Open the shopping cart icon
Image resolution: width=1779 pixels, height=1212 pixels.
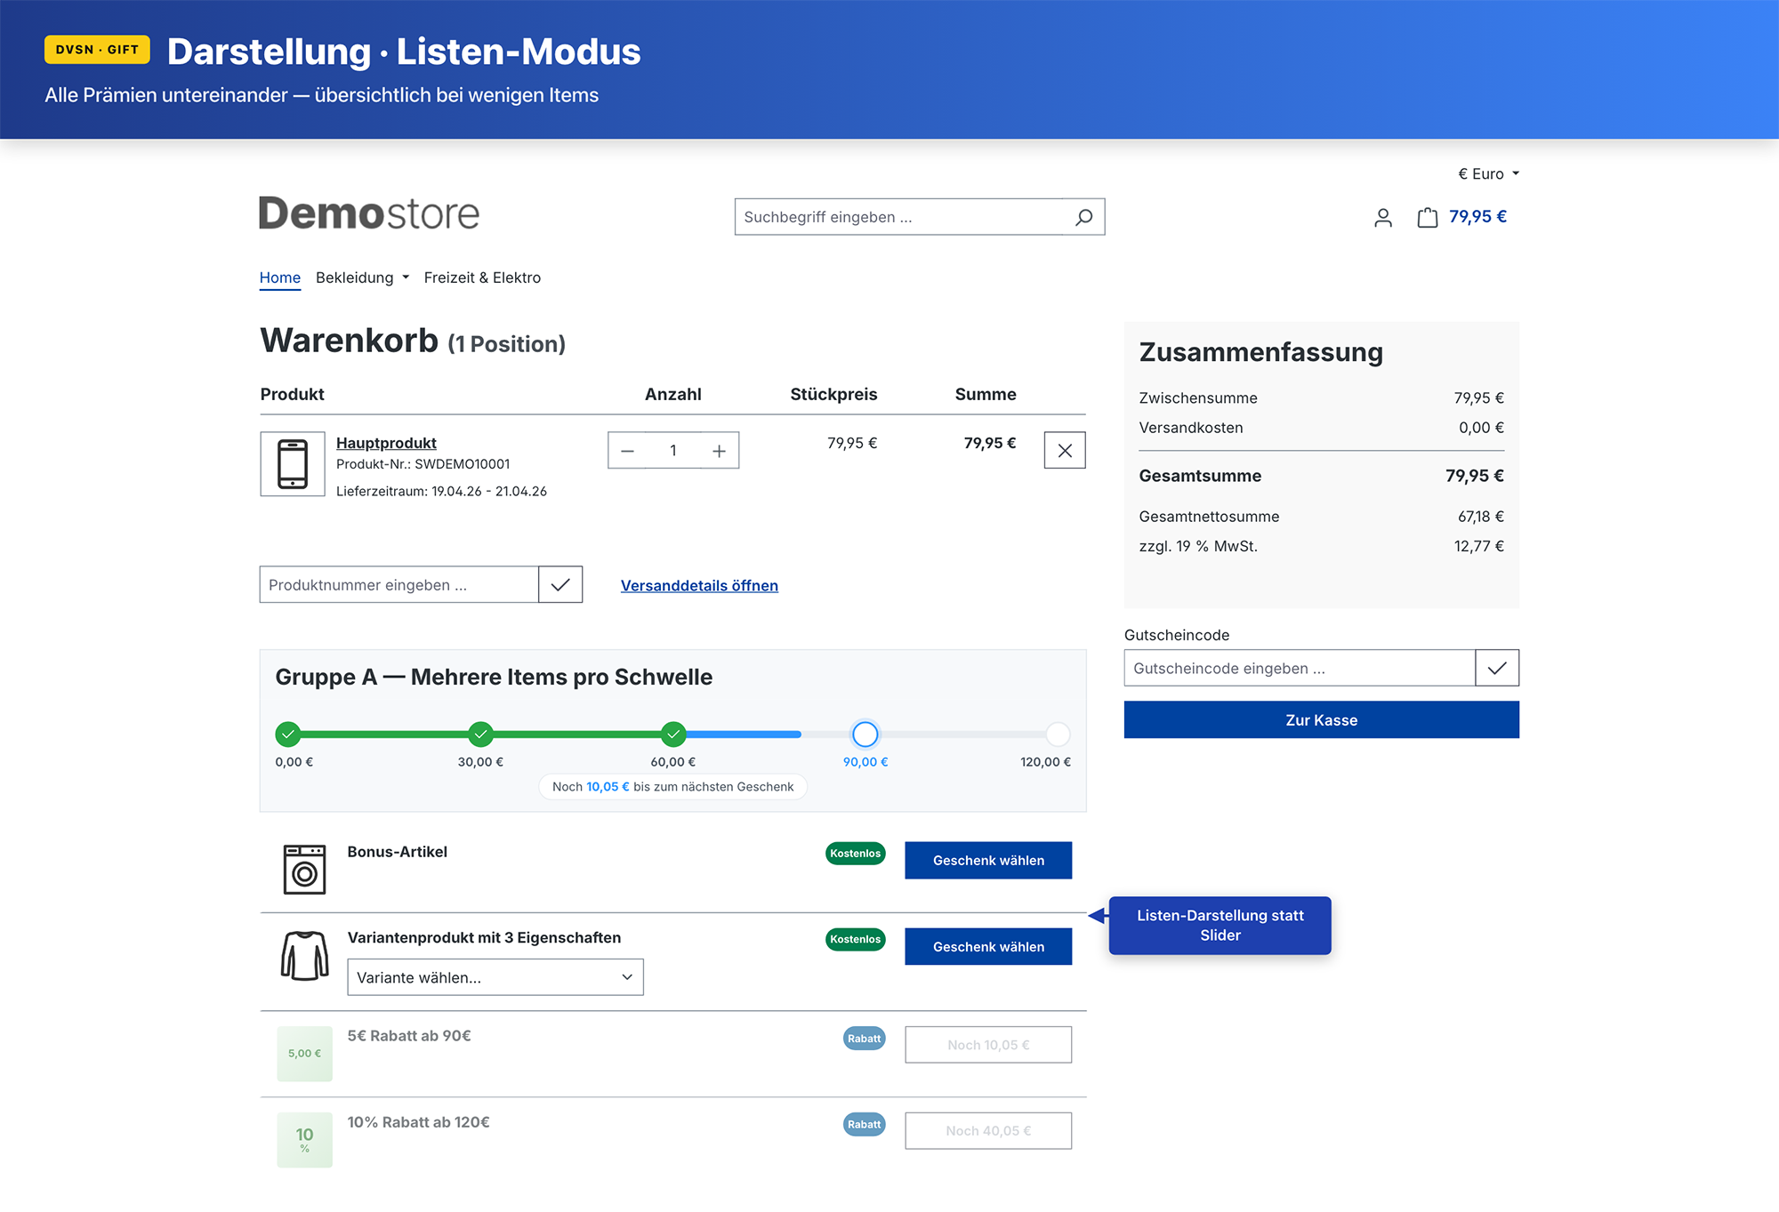click(1427, 217)
